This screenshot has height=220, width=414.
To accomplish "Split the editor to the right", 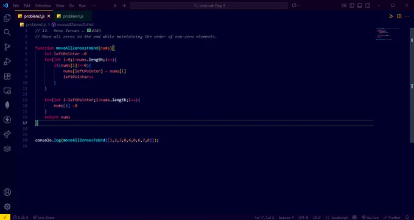I will [399, 16].
